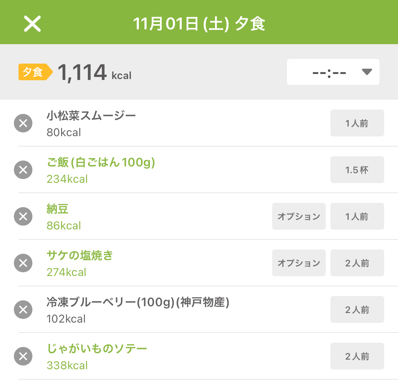The height and width of the screenshot is (380, 398).
Task: Change 小松菜スムージー serving amount 1人前
Action: pyautogui.click(x=357, y=123)
